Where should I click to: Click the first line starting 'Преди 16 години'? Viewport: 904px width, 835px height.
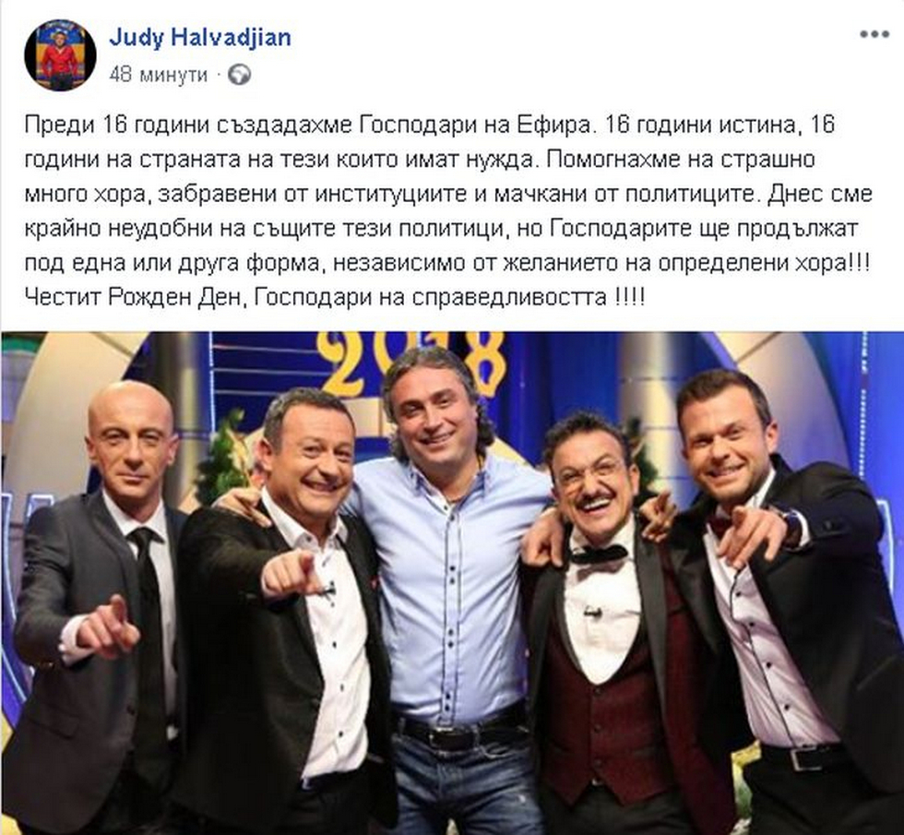(430, 125)
